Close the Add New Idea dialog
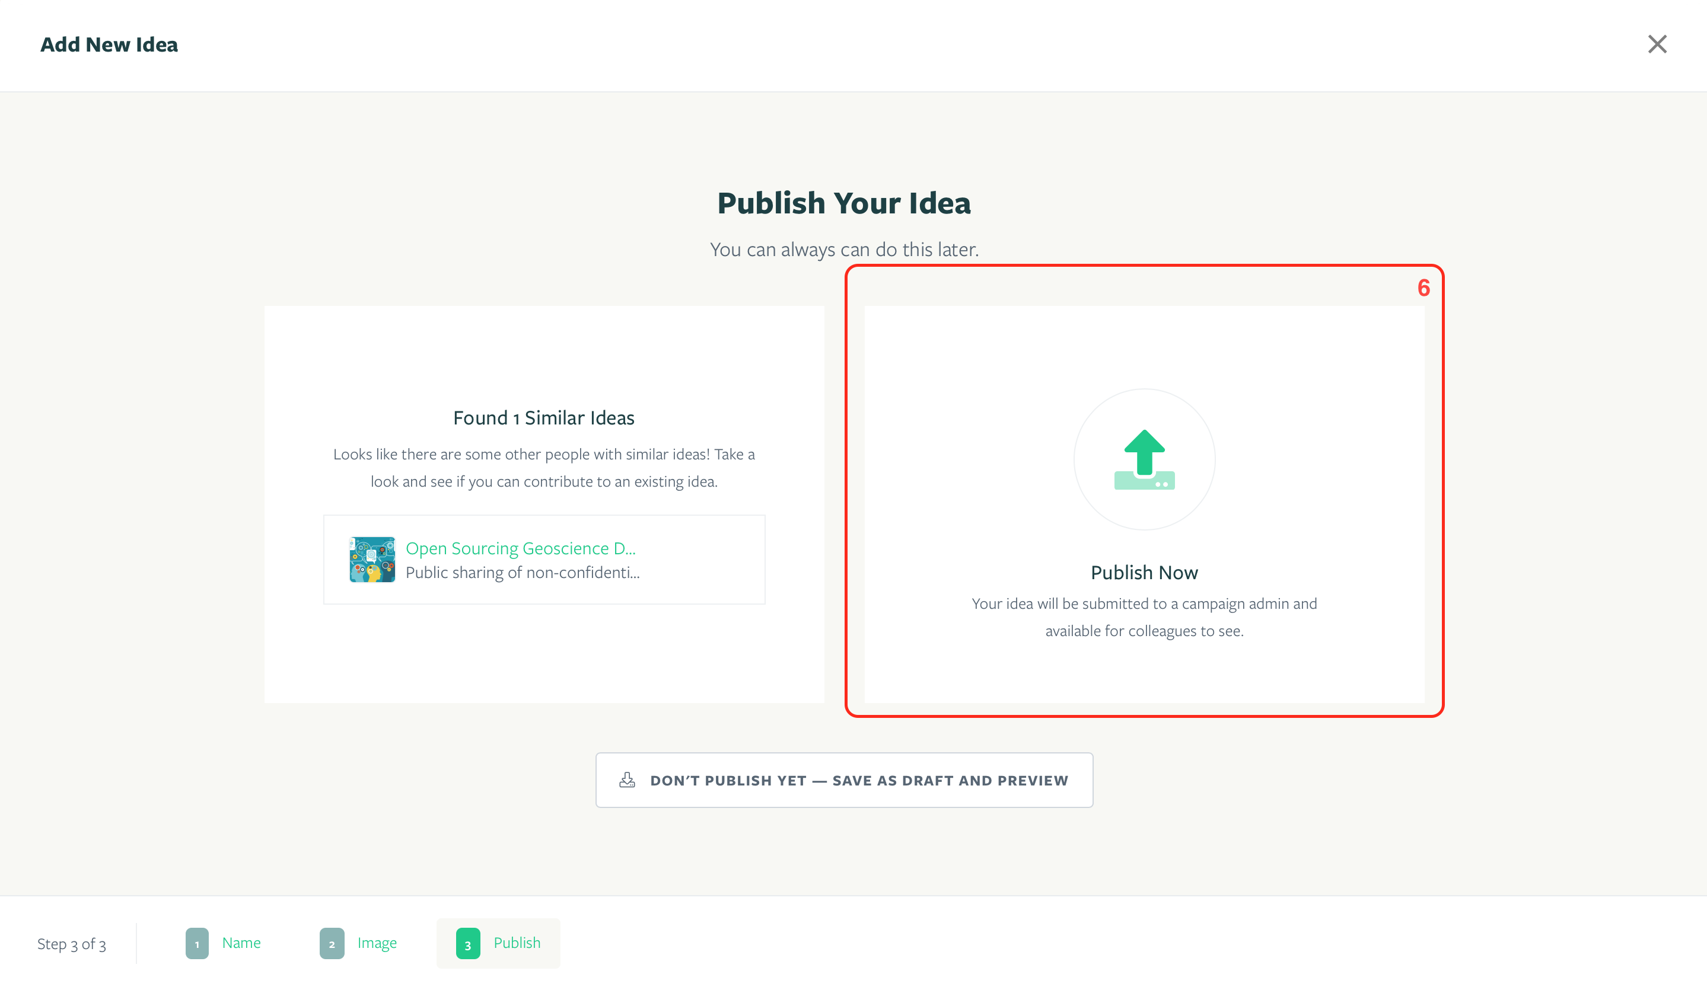 [1657, 44]
